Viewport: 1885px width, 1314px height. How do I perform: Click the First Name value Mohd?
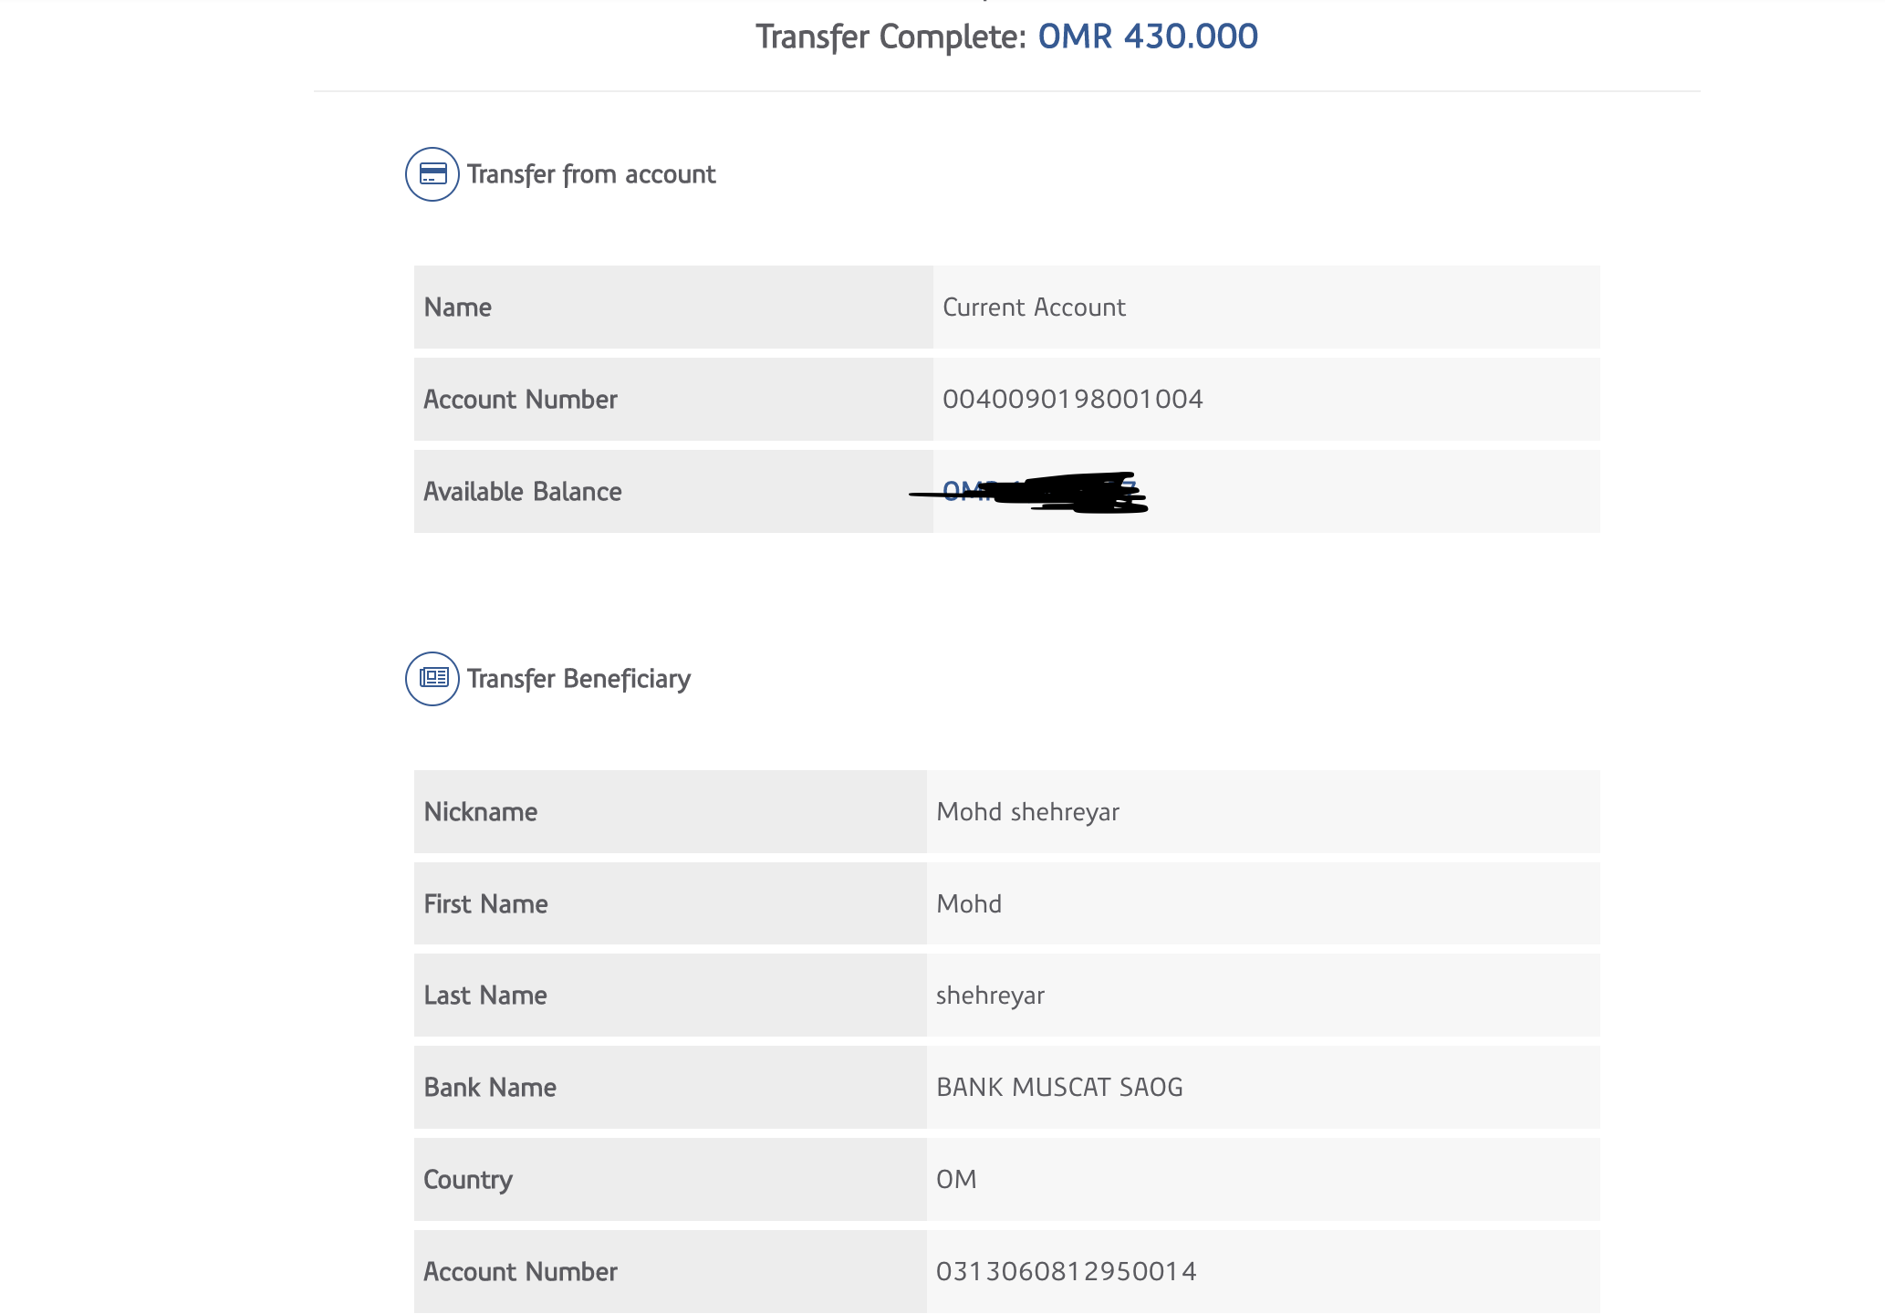[x=969, y=904]
